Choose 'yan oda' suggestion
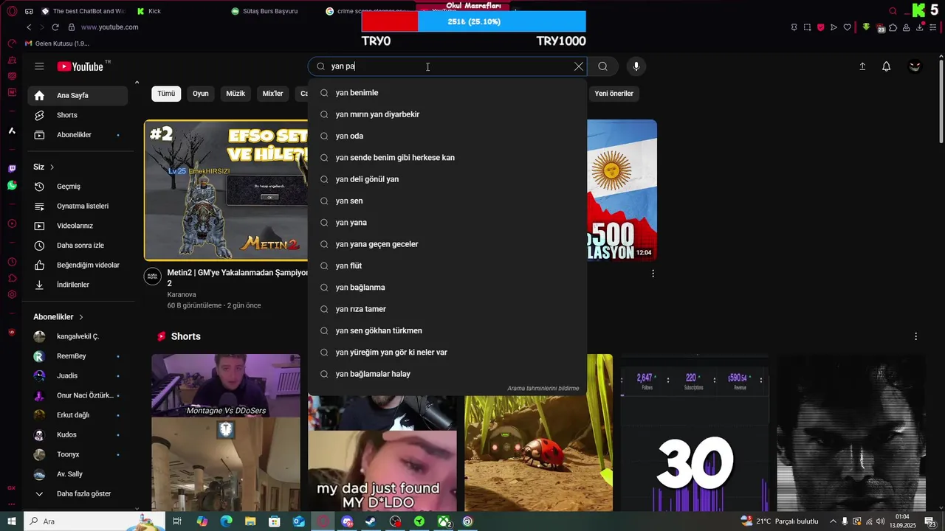This screenshot has width=945, height=531. click(447, 136)
